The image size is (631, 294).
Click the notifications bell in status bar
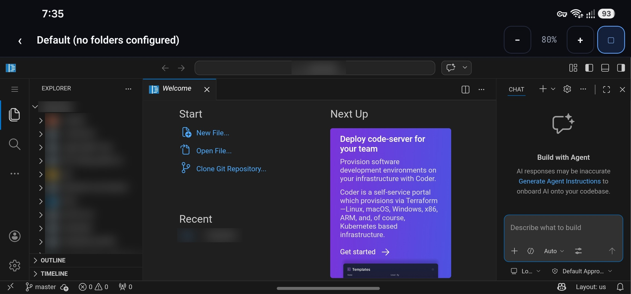(x=620, y=287)
